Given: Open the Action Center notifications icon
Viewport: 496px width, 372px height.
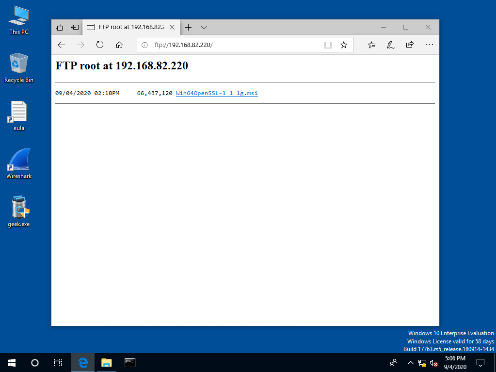Looking at the screenshot, I should tap(480, 362).
